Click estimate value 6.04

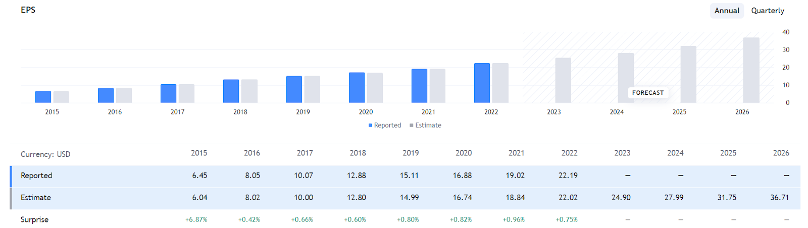coord(199,198)
